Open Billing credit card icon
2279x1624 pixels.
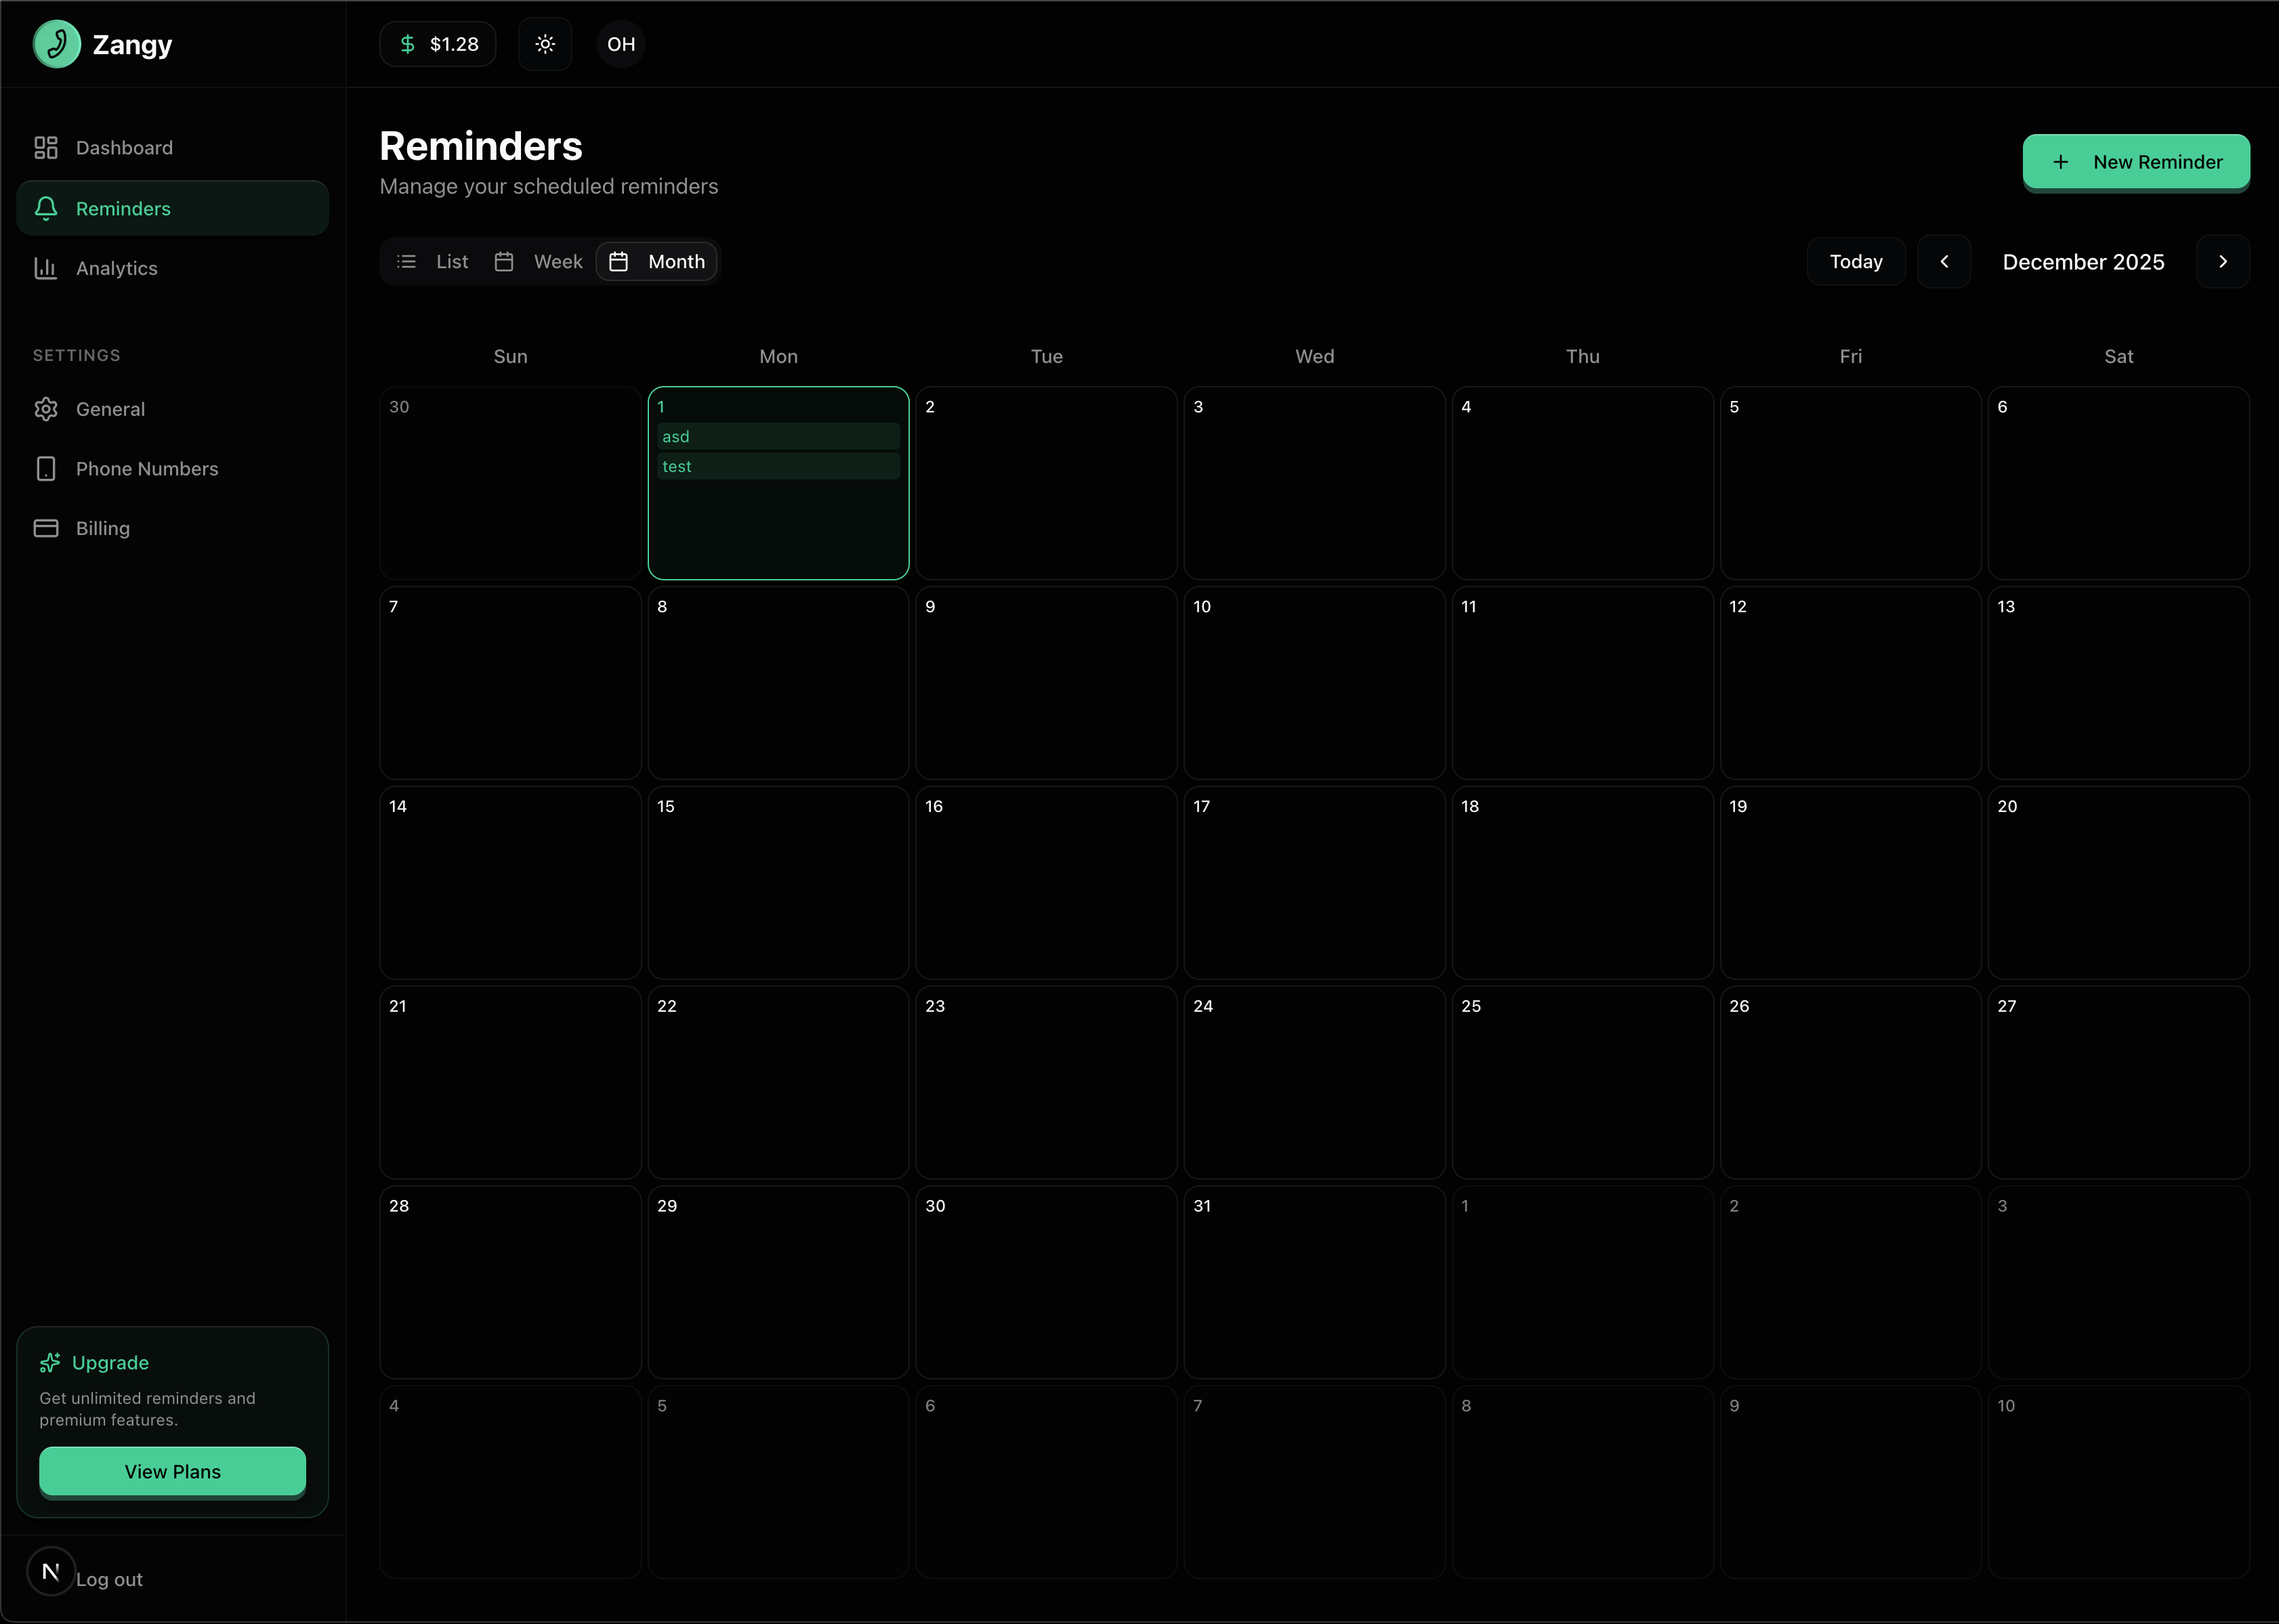[x=46, y=528]
